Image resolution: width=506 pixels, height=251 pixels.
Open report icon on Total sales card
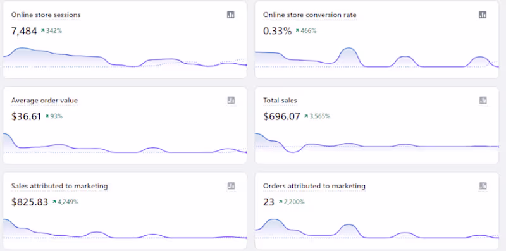(483, 101)
